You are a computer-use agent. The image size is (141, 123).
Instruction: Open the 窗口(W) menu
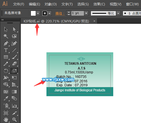(x=132, y=4)
